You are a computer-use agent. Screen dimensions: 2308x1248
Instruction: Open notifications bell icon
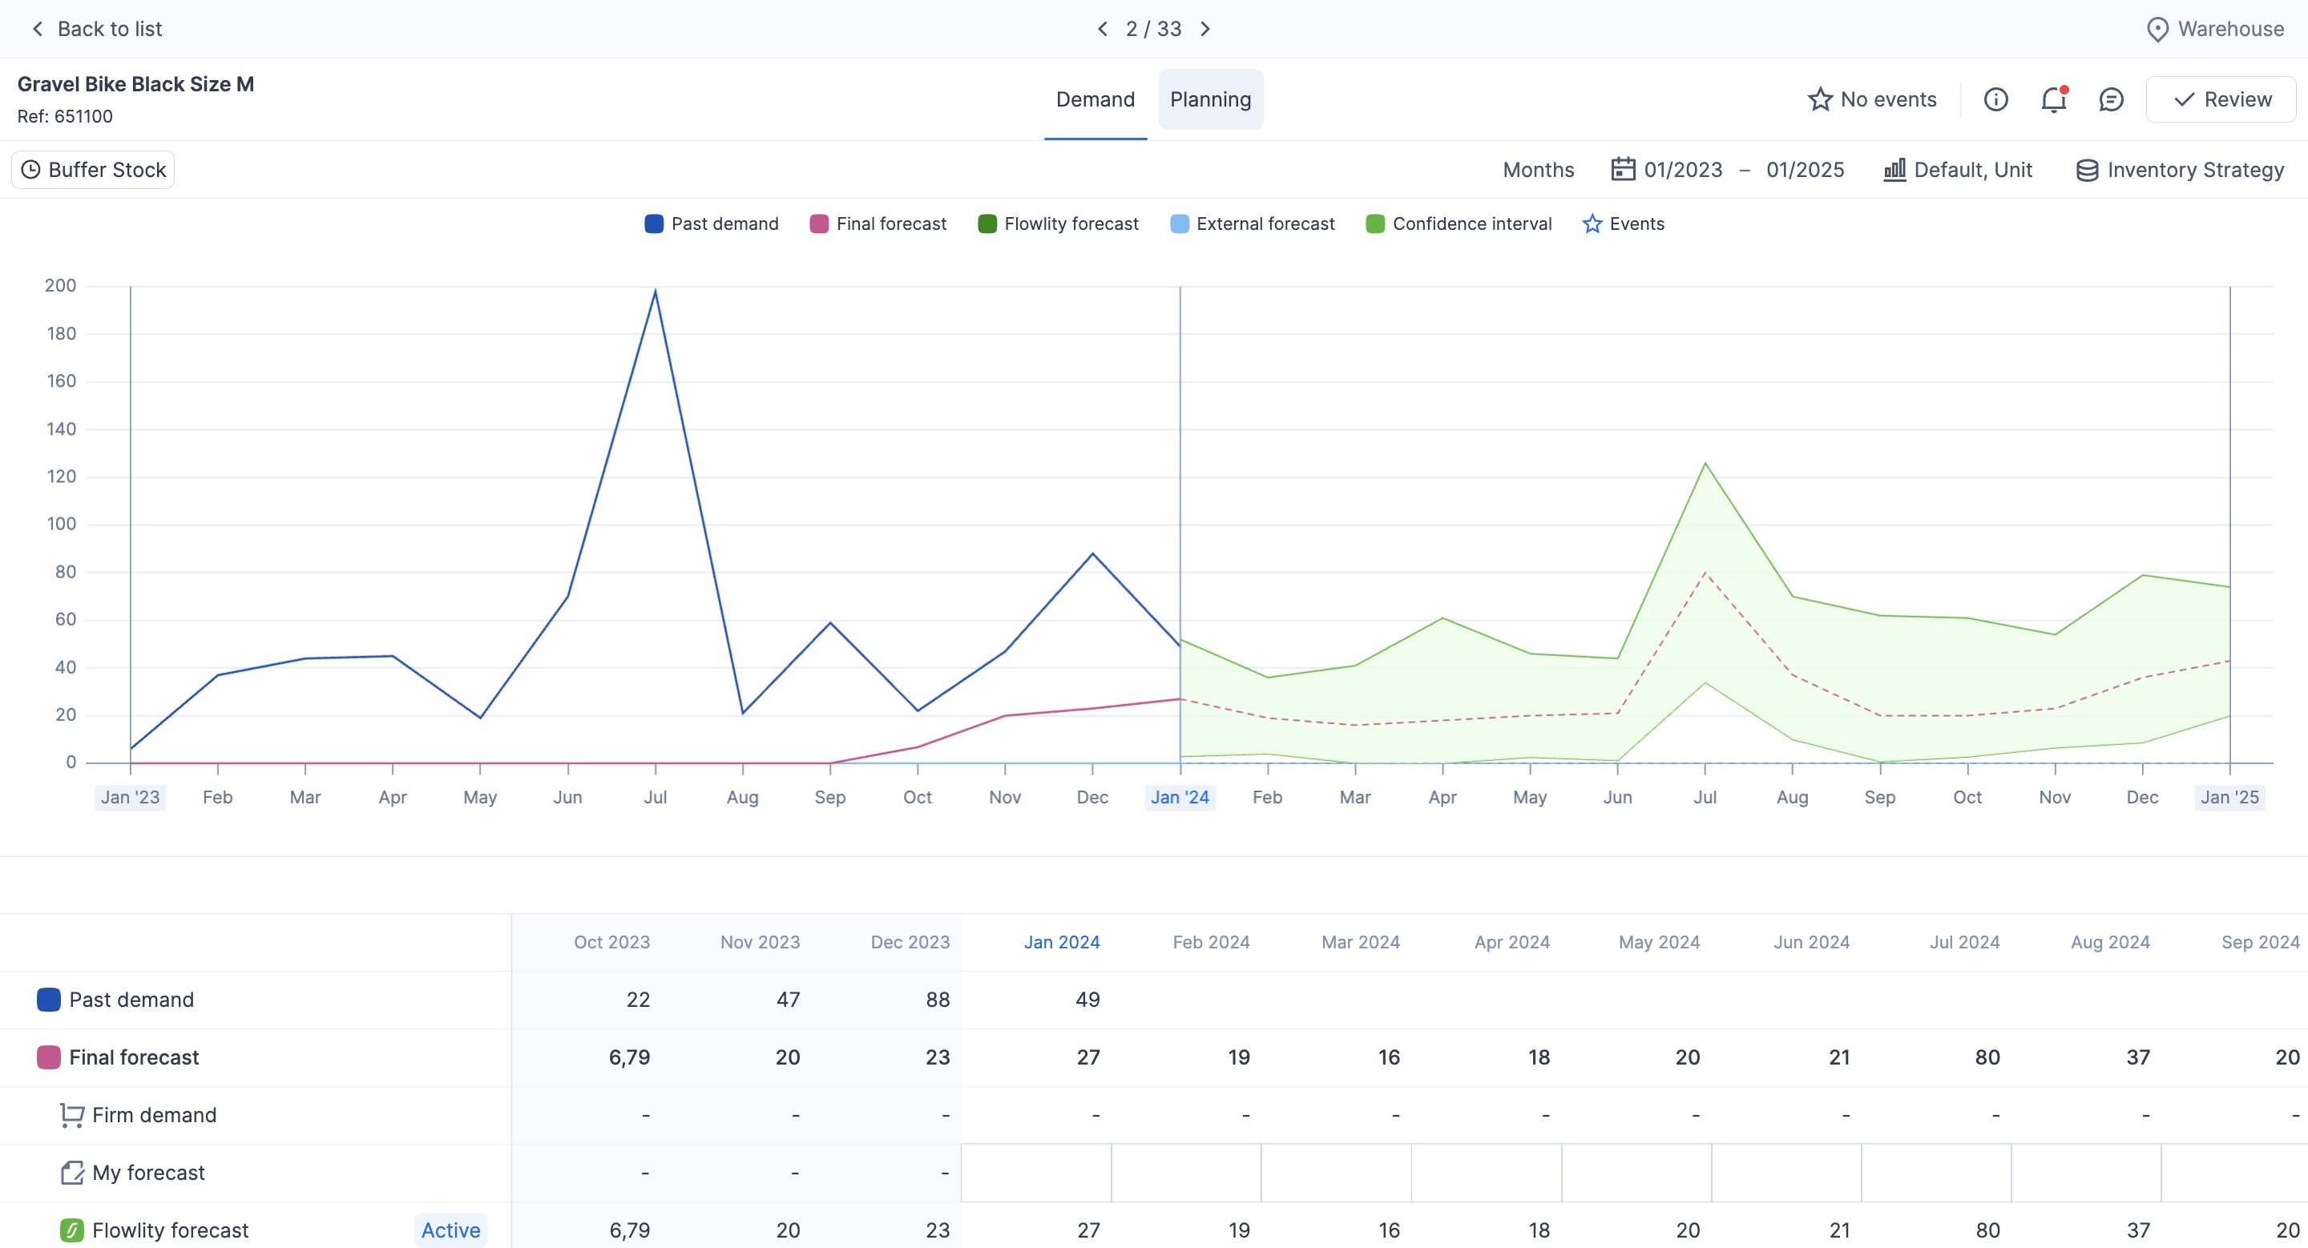[2053, 99]
